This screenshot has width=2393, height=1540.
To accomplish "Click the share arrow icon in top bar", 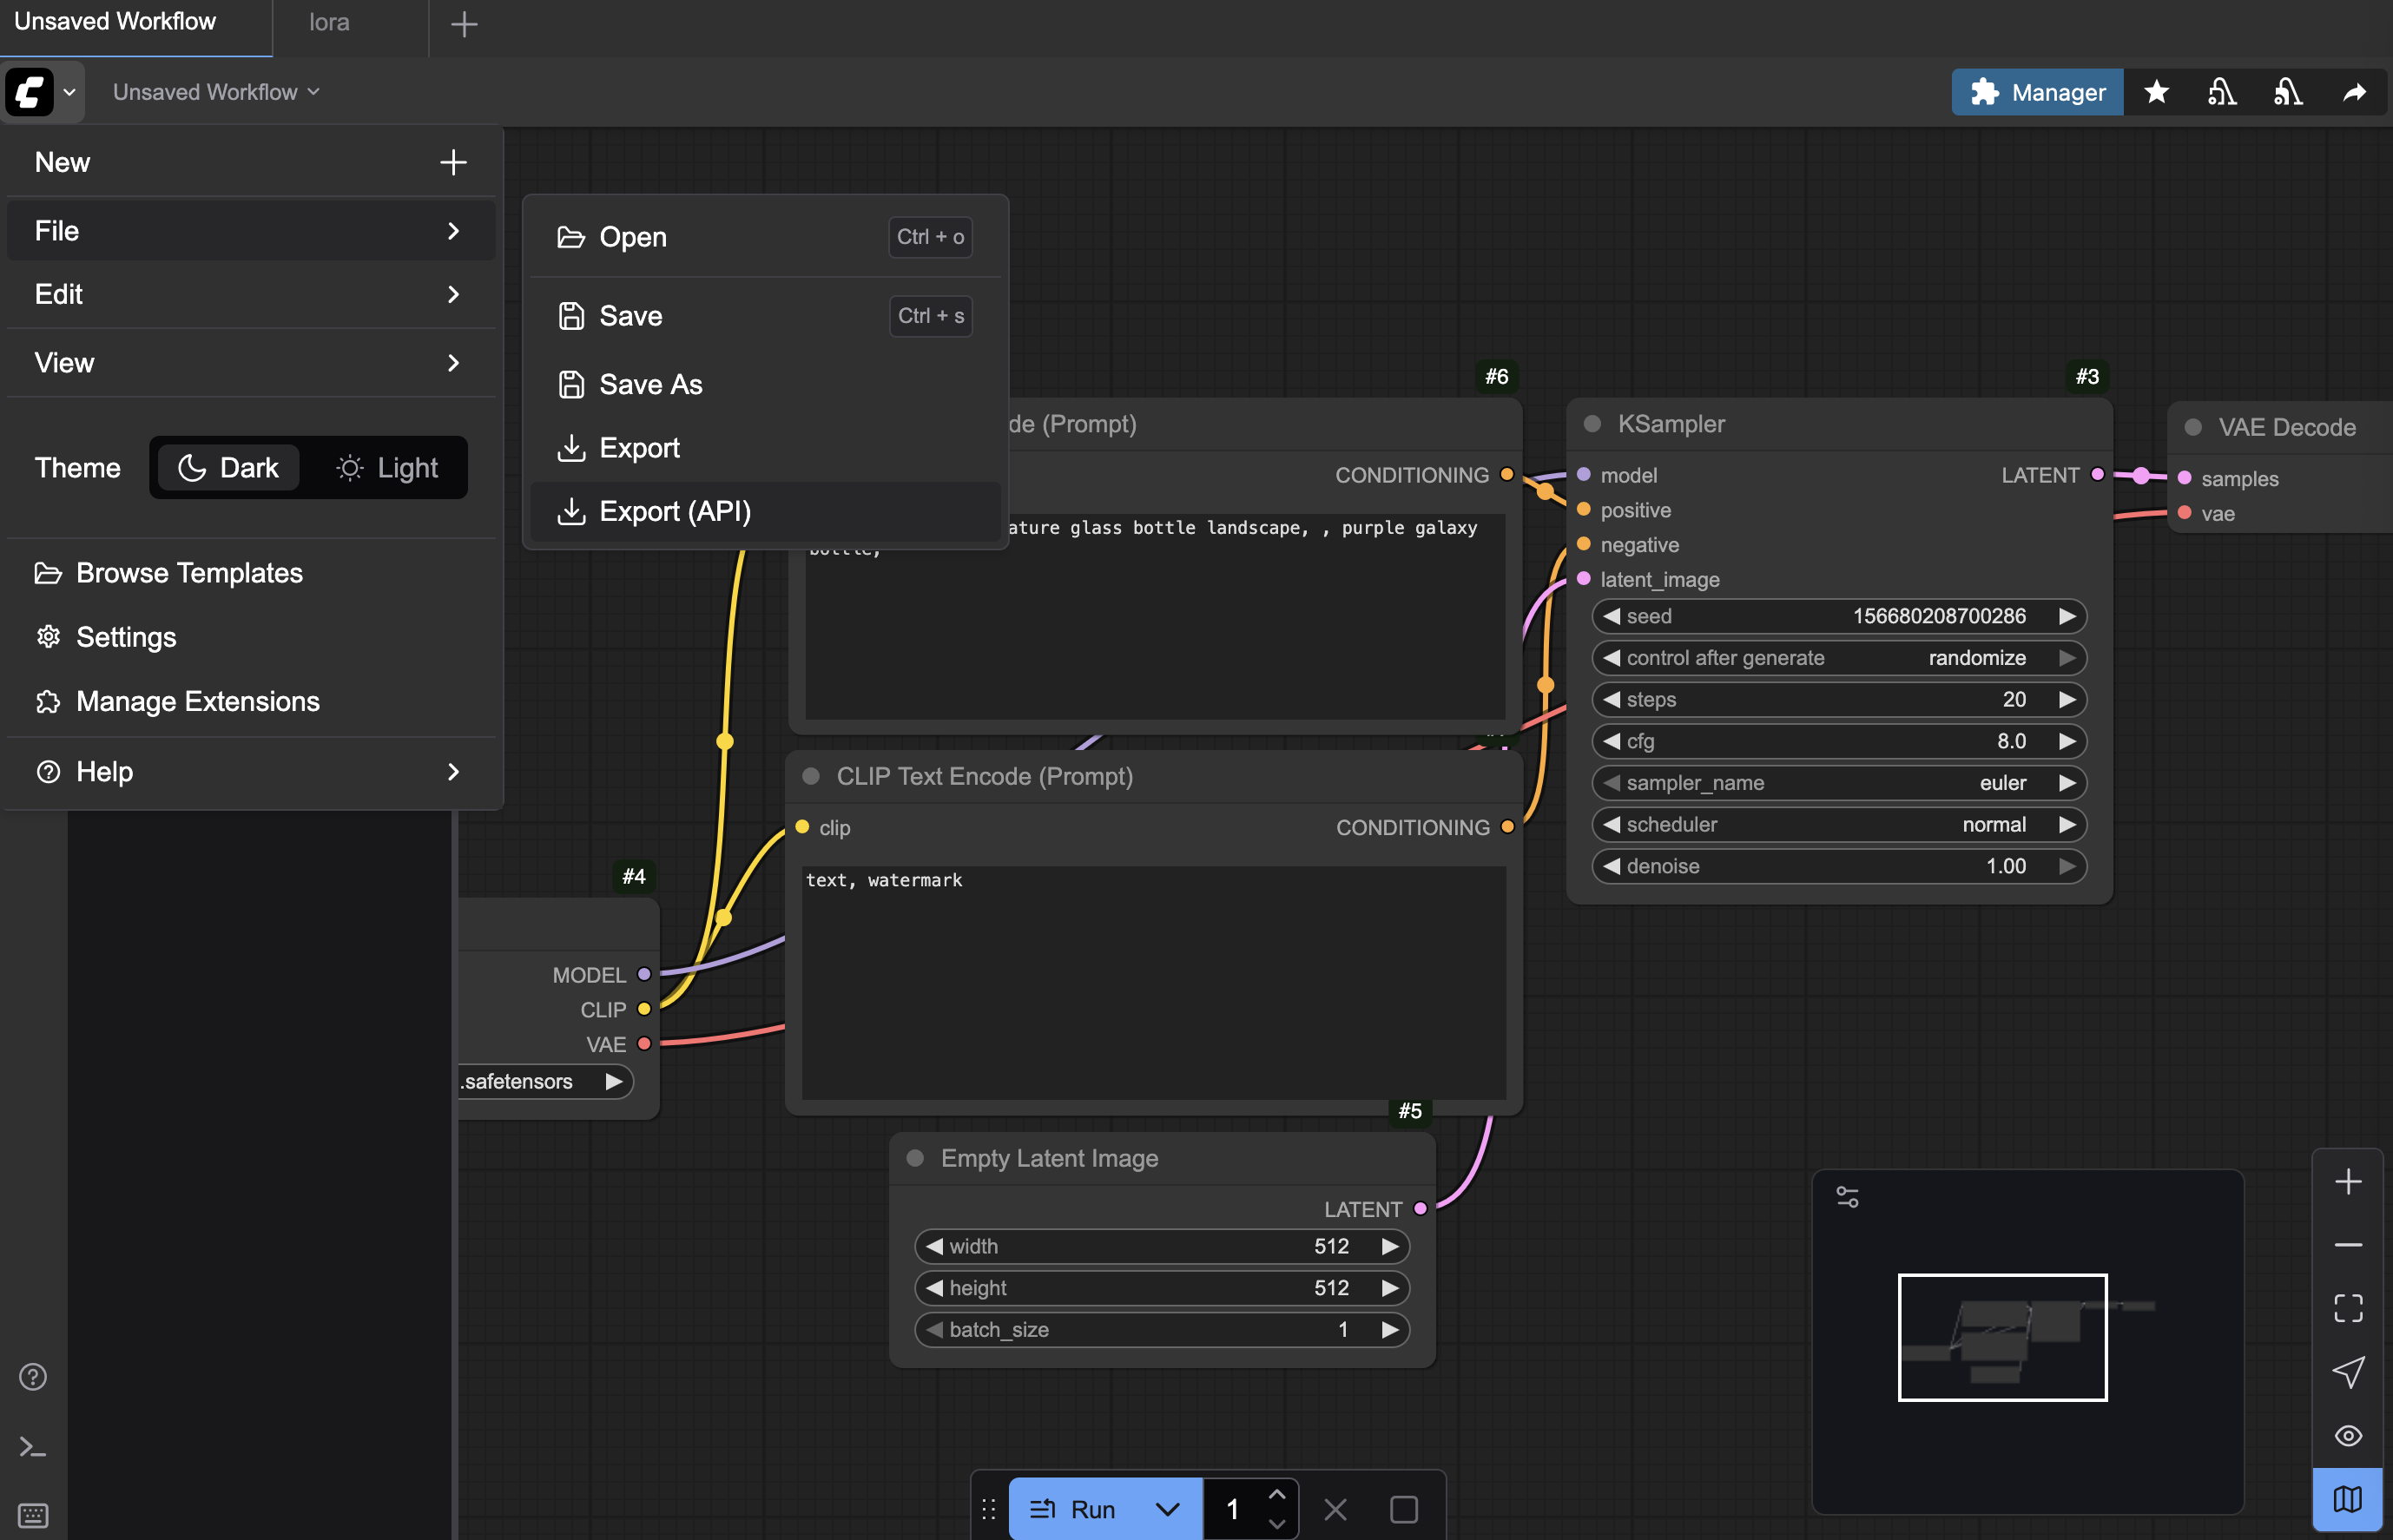I will point(2354,92).
